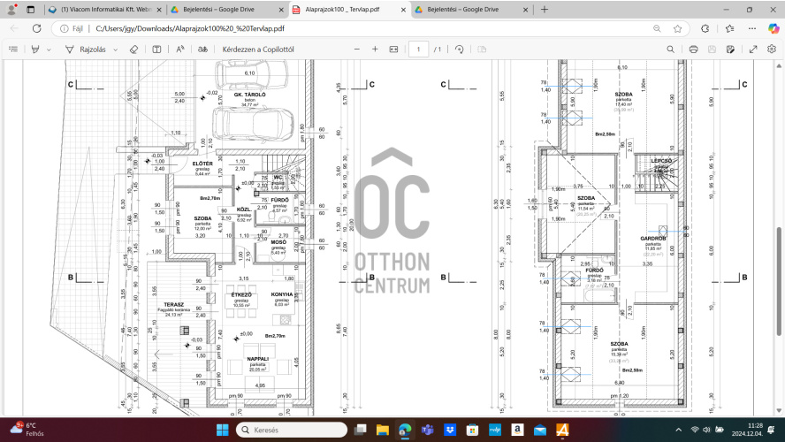Open the notifications bell icon
The width and height of the screenshot is (785, 442).
pyautogui.click(x=772, y=430)
